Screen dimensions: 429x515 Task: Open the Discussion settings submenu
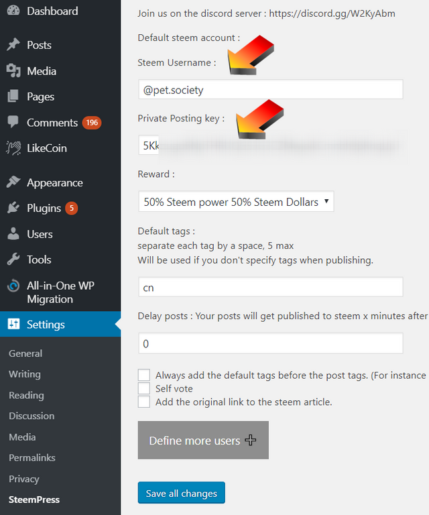[x=32, y=416]
